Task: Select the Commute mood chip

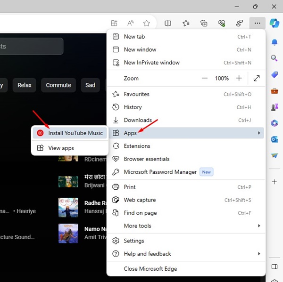Action: point(58,85)
